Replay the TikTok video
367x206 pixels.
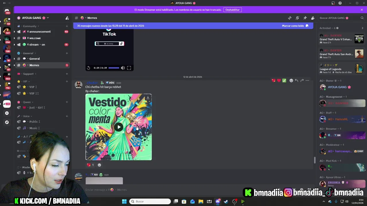pos(89,68)
